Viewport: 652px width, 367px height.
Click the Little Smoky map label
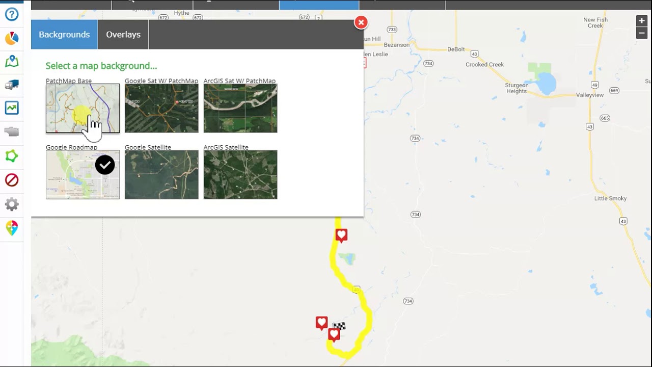click(610, 198)
